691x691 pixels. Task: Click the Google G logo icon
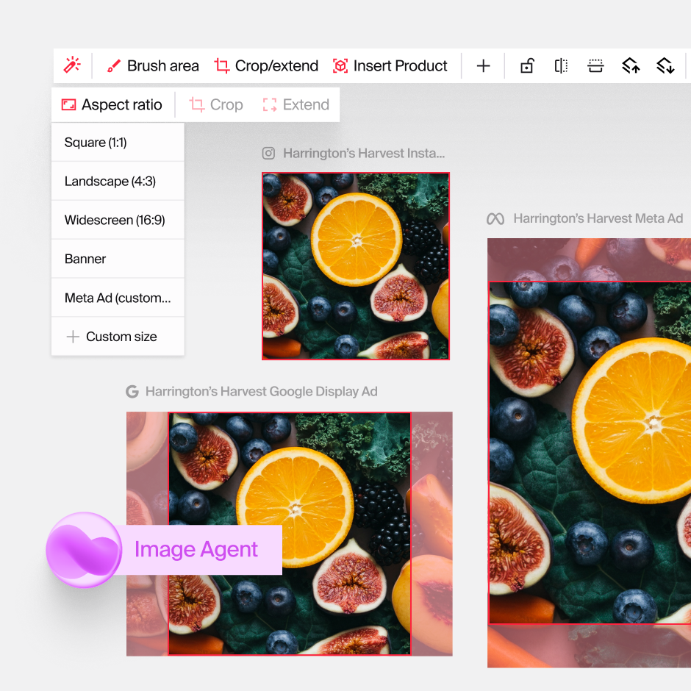pyautogui.click(x=132, y=391)
